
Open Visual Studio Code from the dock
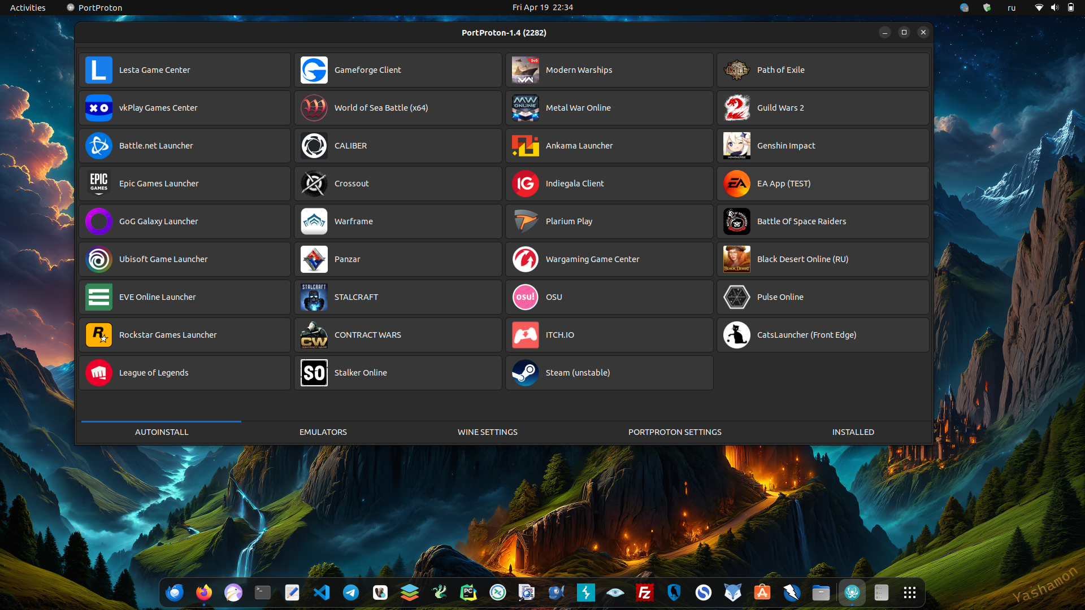[322, 592]
